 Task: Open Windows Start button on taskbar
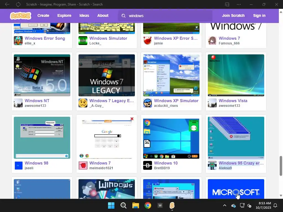click(x=111, y=205)
